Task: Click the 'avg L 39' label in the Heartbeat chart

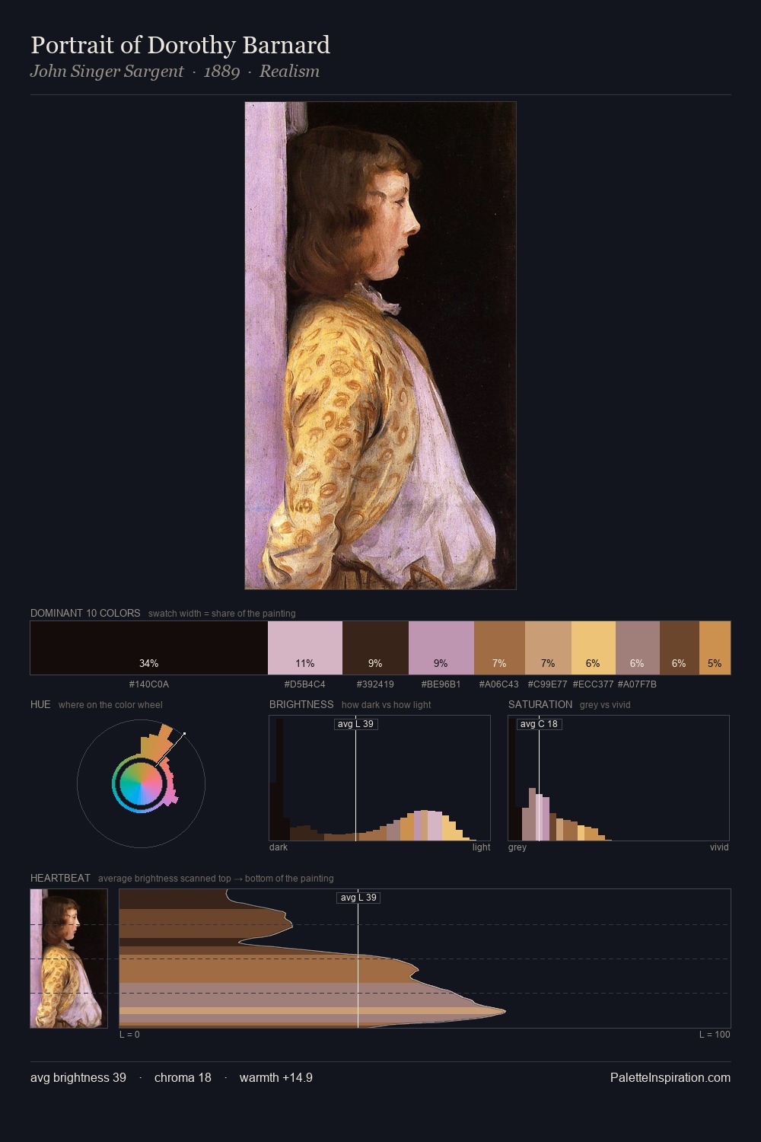Action: [358, 898]
